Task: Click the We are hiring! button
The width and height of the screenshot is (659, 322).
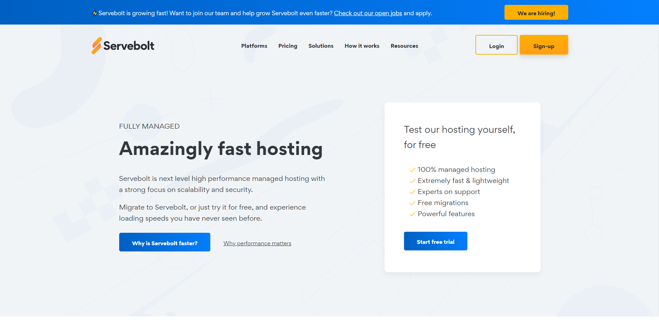Action: [536, 12]
